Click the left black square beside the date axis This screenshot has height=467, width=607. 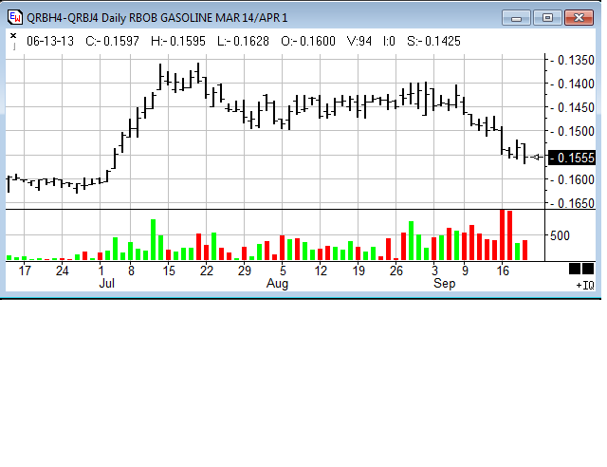tap(575, 269)
